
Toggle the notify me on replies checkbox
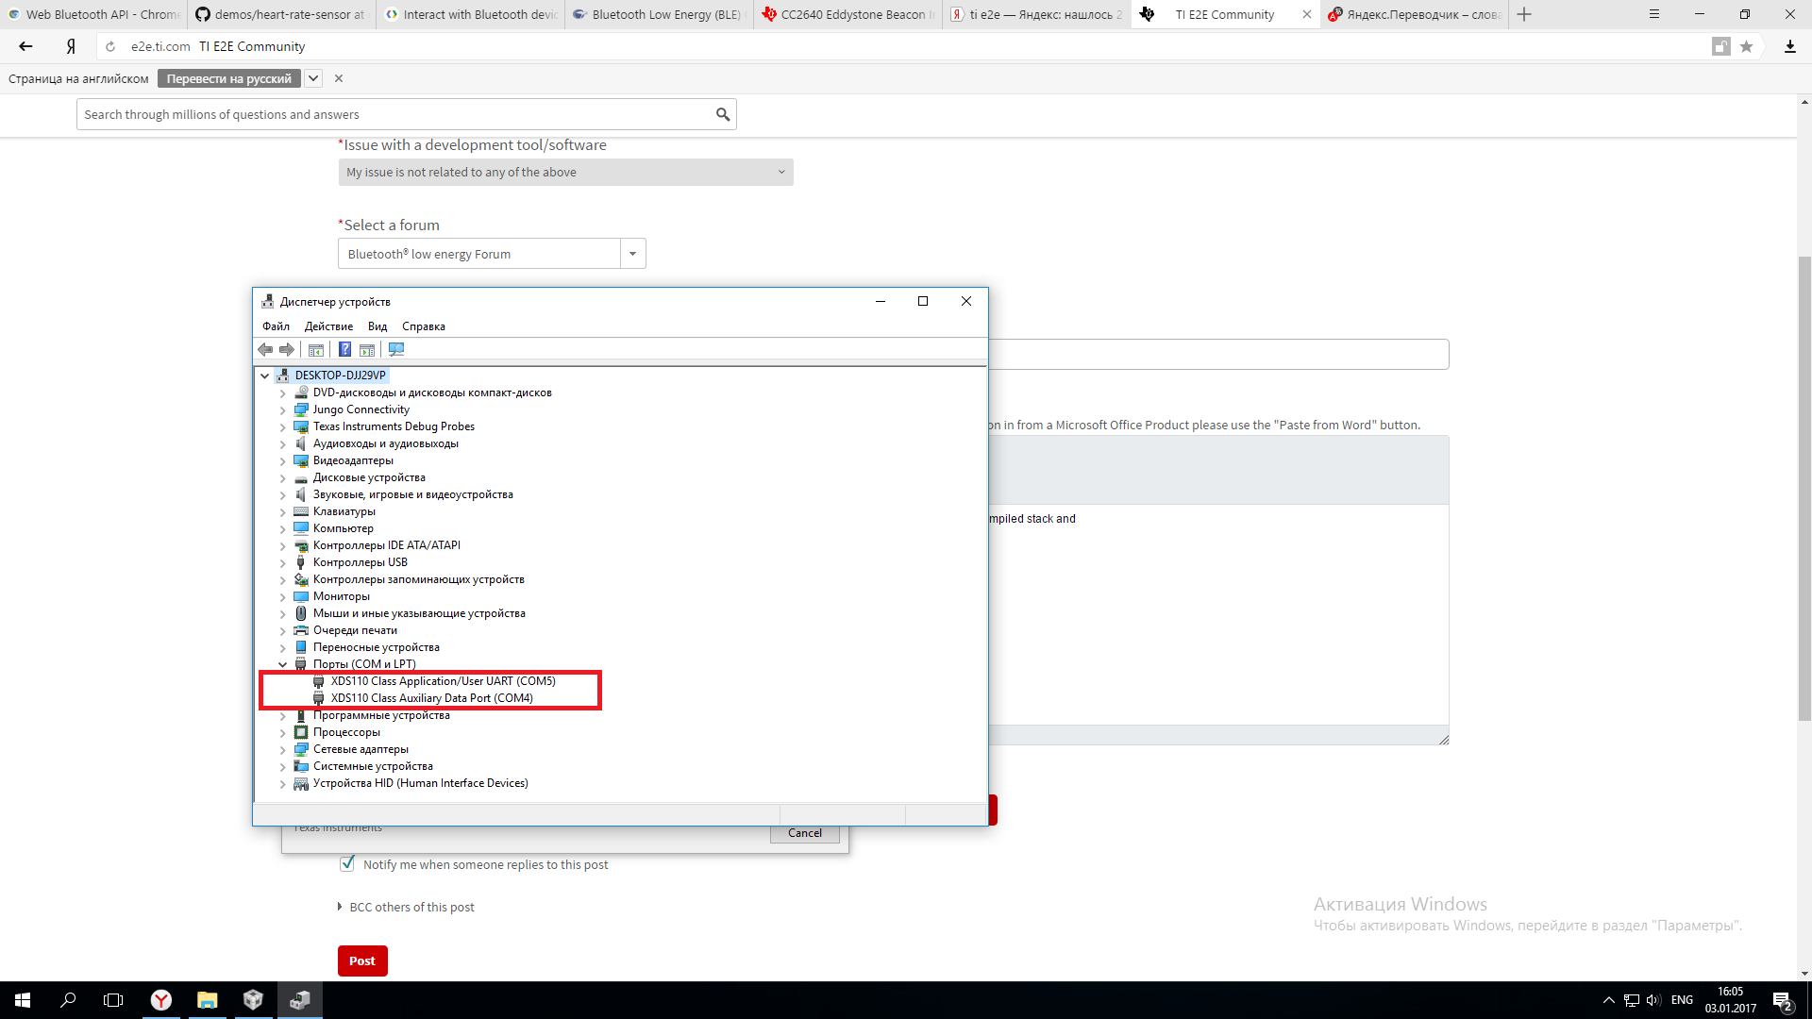pyautogui.click(x=347, y=864)
